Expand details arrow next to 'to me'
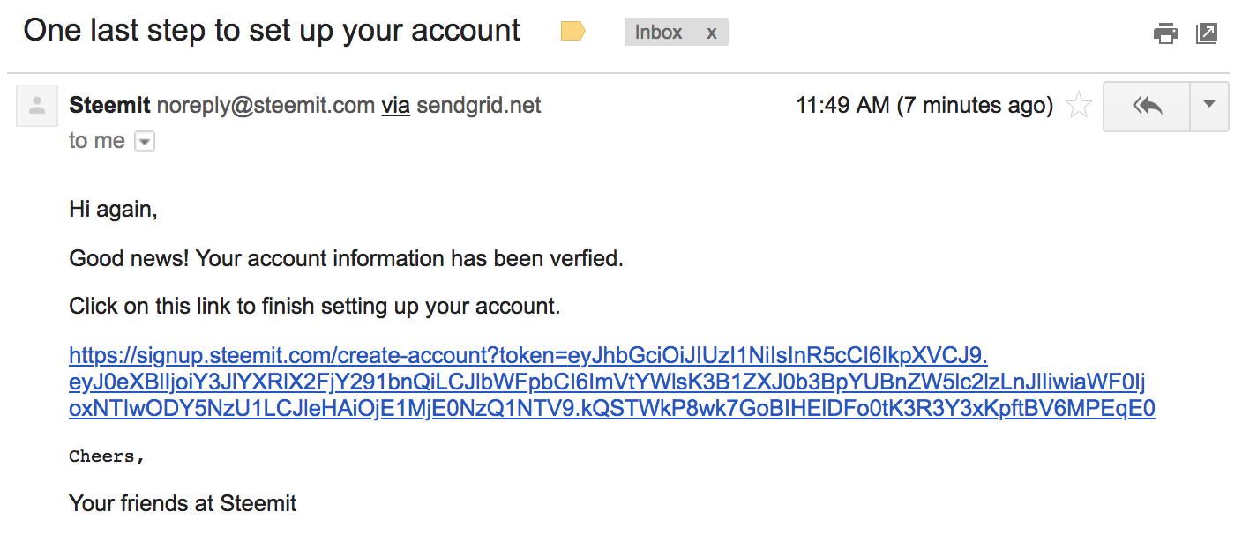The image size is (1242, 534). point(145,141)
